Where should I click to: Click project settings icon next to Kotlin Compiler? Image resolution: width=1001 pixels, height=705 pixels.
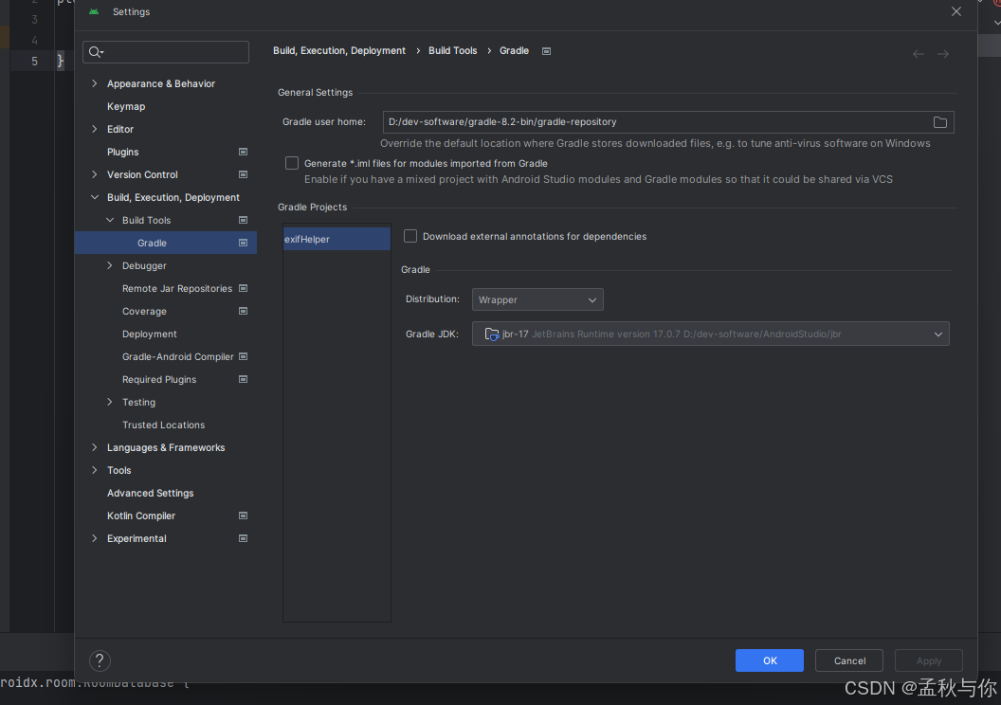244,515
